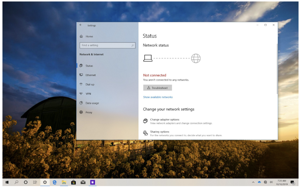Run the network Troubleshoot button
301x189 pixels.
(157, 88)
